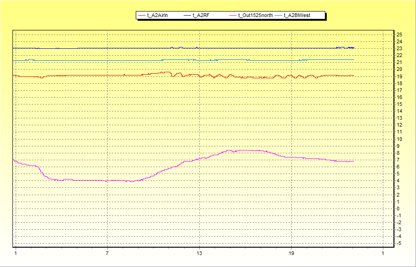Select the blue t_A2RF line near 23

[115, 48]
